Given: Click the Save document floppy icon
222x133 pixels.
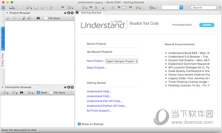Looking at the screenshot, I should [x=36, y=7].
